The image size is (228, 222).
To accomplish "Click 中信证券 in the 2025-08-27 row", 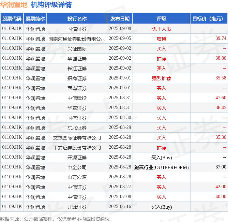I will tap(77, 187).
